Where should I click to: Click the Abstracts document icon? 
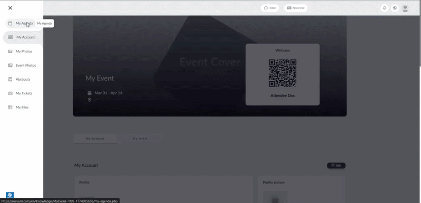10,79
